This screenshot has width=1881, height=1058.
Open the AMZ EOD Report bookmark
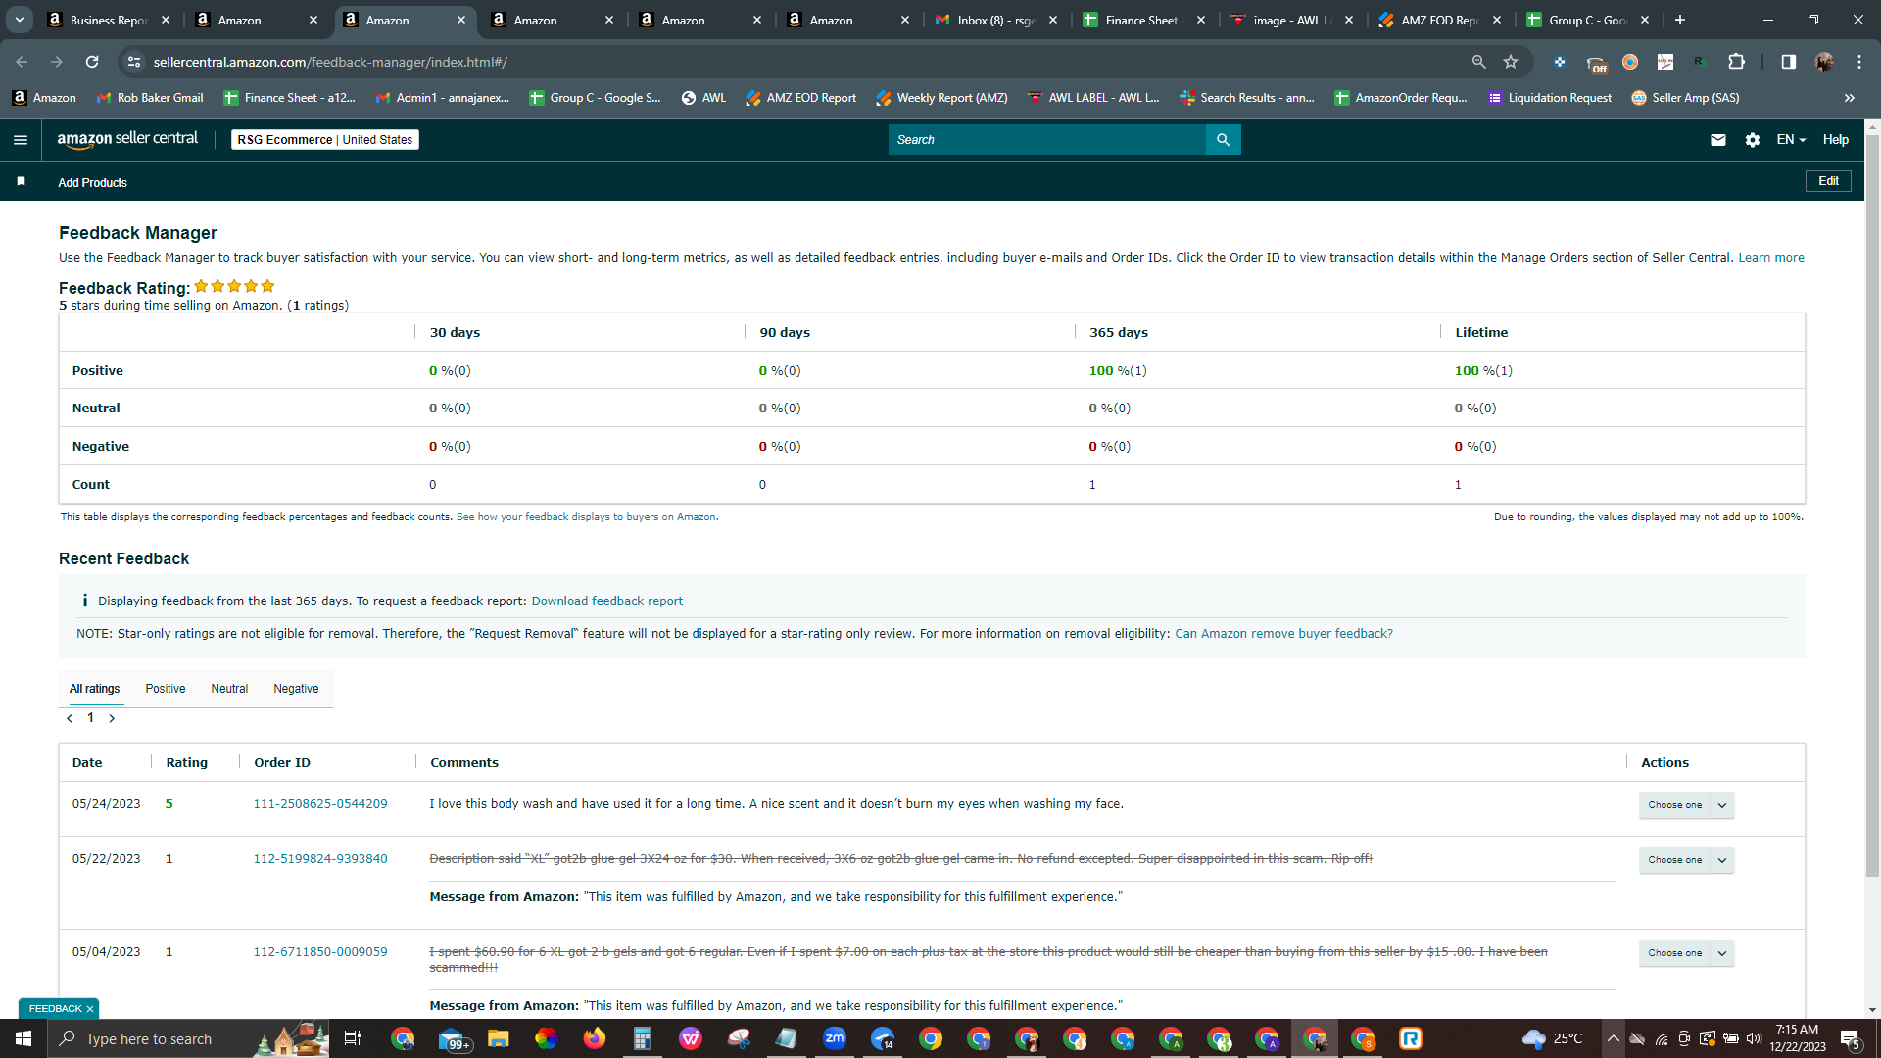pyautogui.click(x=800, y=98)
